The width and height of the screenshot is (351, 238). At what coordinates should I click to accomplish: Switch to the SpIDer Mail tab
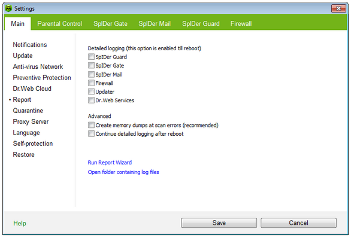(155, 24)
